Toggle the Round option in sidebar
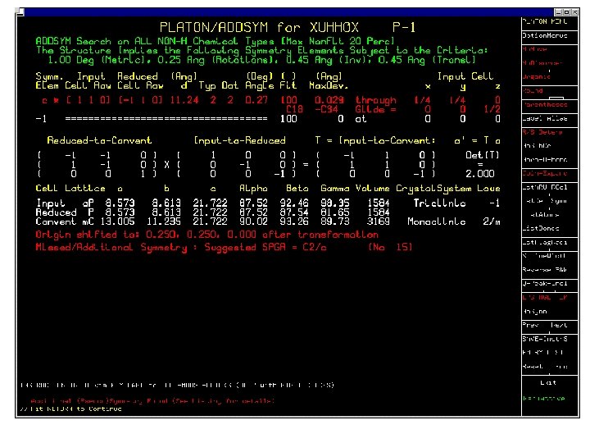This screenshot has height=443, width=590. [533, 91]
